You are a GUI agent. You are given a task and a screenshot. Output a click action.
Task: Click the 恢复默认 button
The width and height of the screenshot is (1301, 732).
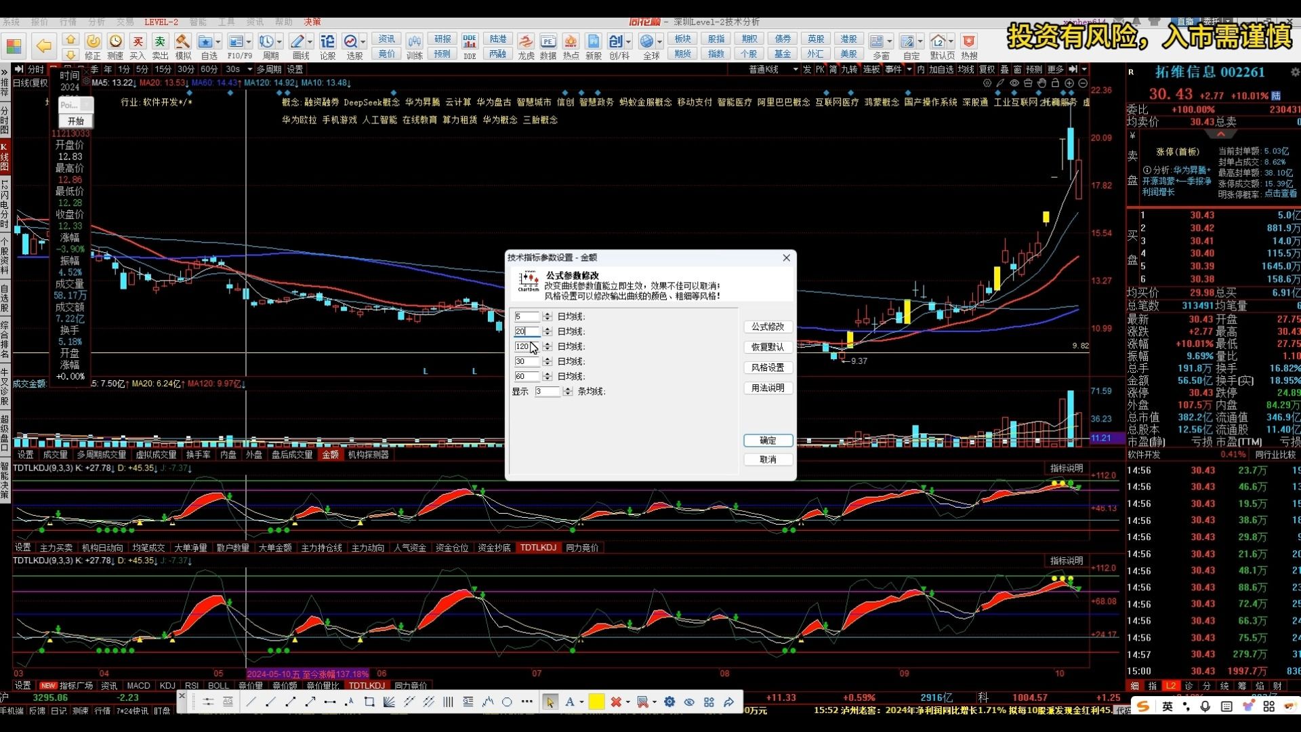[768, 347]
